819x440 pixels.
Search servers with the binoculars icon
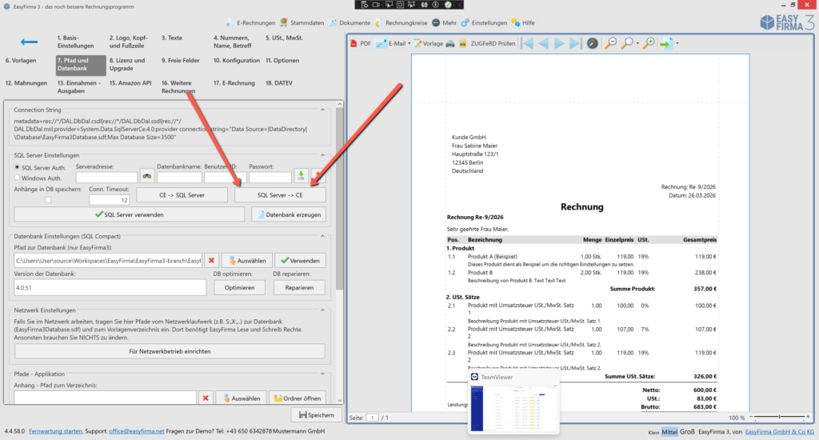(147, 177)
